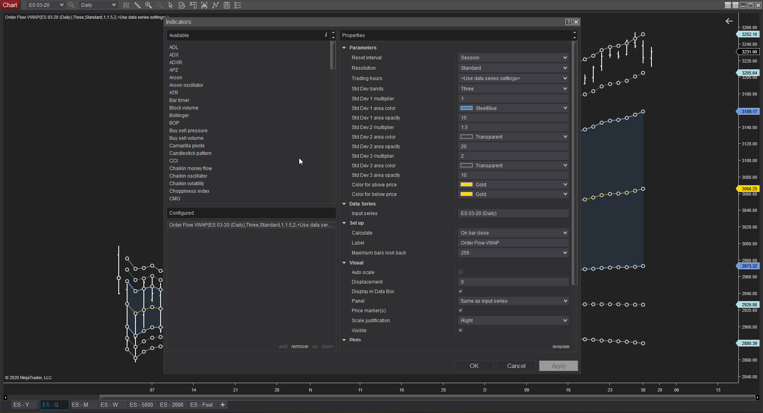This screenshot has height=413, width=763.
Task: Collapse the Set up section
Action: click(x=344, y=223)
